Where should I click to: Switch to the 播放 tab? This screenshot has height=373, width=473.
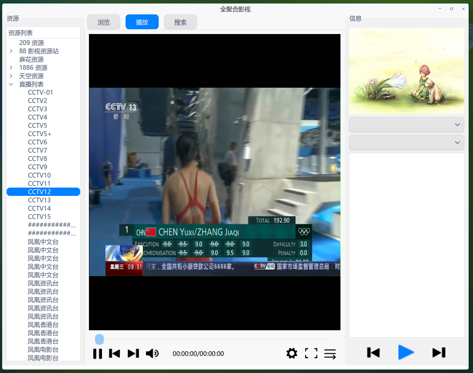pos(142,22)
